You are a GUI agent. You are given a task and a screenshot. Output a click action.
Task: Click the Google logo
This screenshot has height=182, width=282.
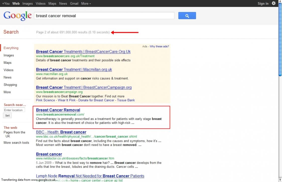tap(18, 16)
